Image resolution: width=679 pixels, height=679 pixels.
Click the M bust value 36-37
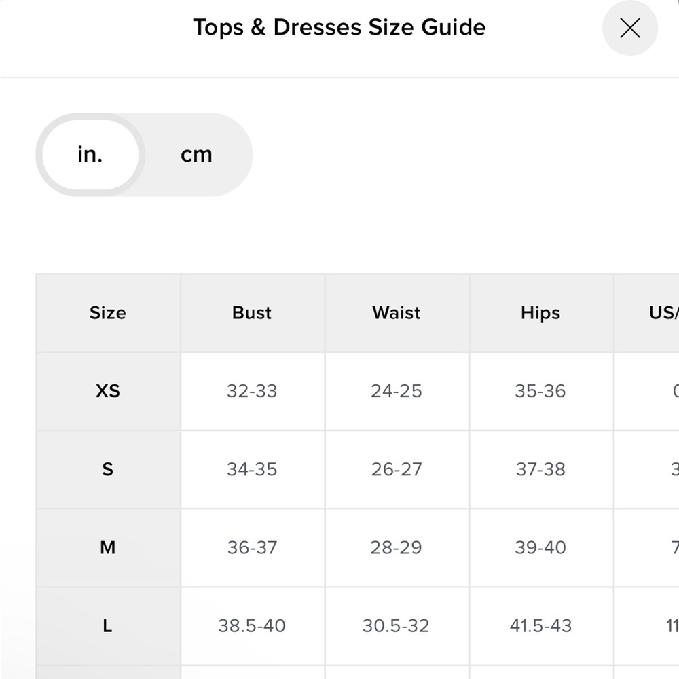coord(252,548)
